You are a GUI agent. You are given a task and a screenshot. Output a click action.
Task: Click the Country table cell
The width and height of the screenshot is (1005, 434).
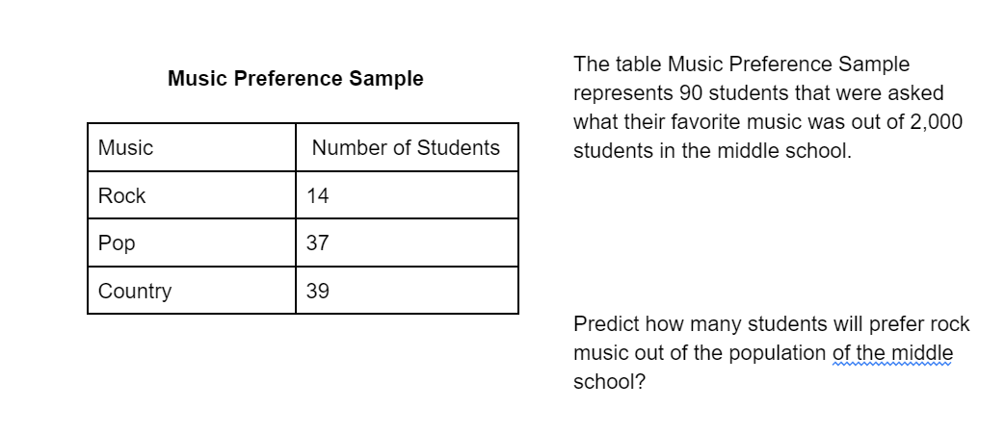192,291
